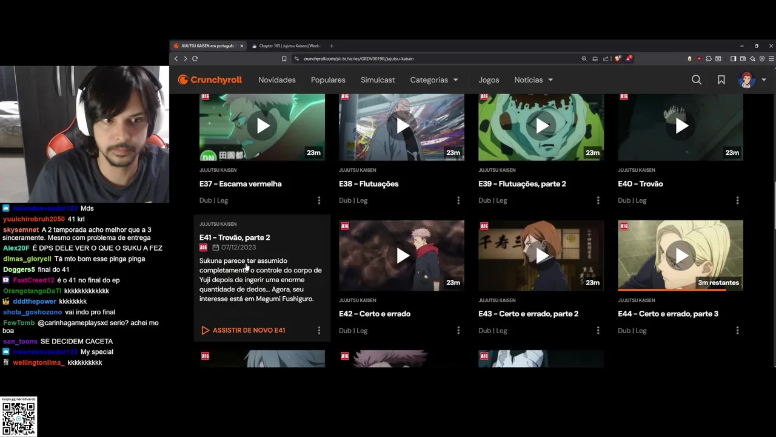Open the browser hamburger main menu

771,58
